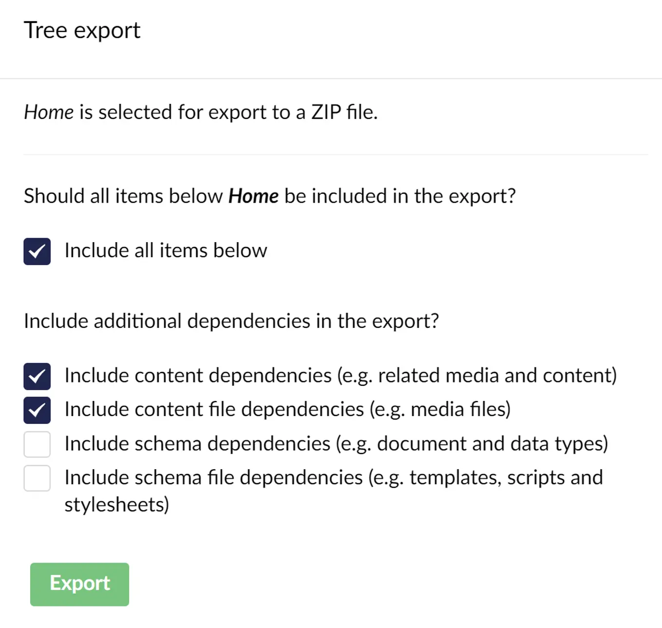Click the "Include all items below" label text
This screenshot has height=628, width=662.
165,251
